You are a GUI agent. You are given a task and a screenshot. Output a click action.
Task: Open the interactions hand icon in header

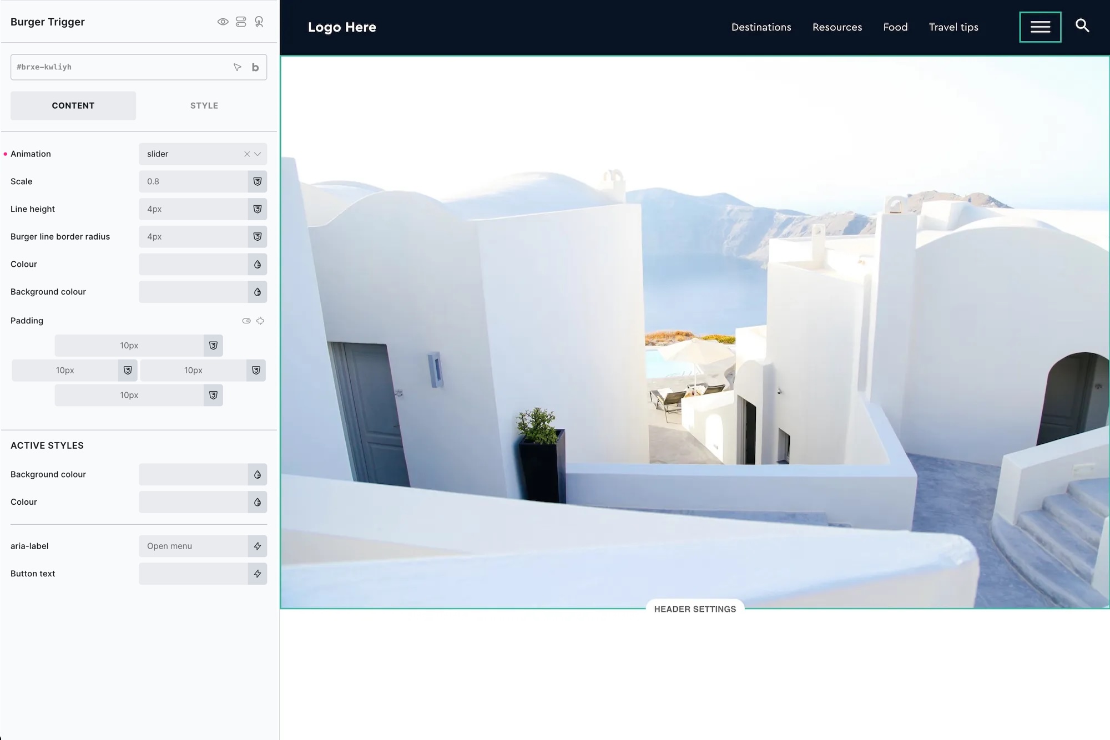[259, 22]
